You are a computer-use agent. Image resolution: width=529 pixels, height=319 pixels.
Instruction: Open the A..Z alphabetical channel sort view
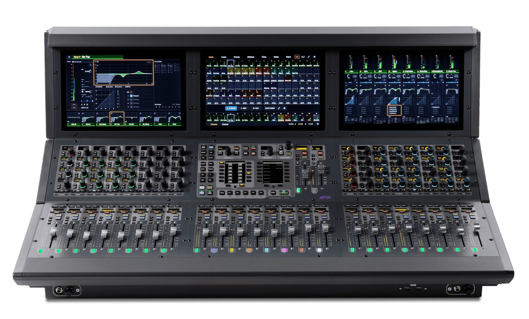tap(303, 57)
